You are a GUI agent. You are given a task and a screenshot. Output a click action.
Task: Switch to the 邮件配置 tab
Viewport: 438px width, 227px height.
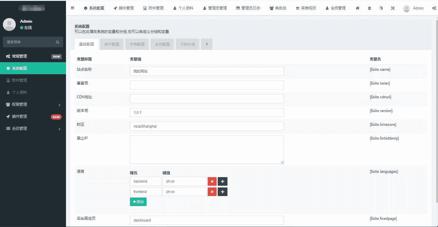tap(112, 44)
